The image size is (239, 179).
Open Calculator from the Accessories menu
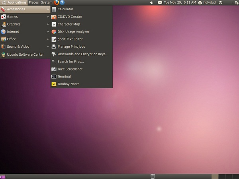(x=65, y=9)
